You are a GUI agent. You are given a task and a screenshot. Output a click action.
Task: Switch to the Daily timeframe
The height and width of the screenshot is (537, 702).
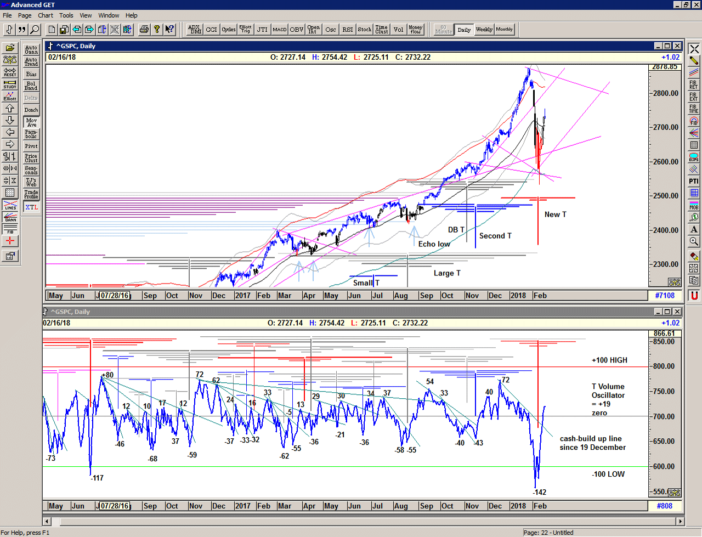[464, 30]
